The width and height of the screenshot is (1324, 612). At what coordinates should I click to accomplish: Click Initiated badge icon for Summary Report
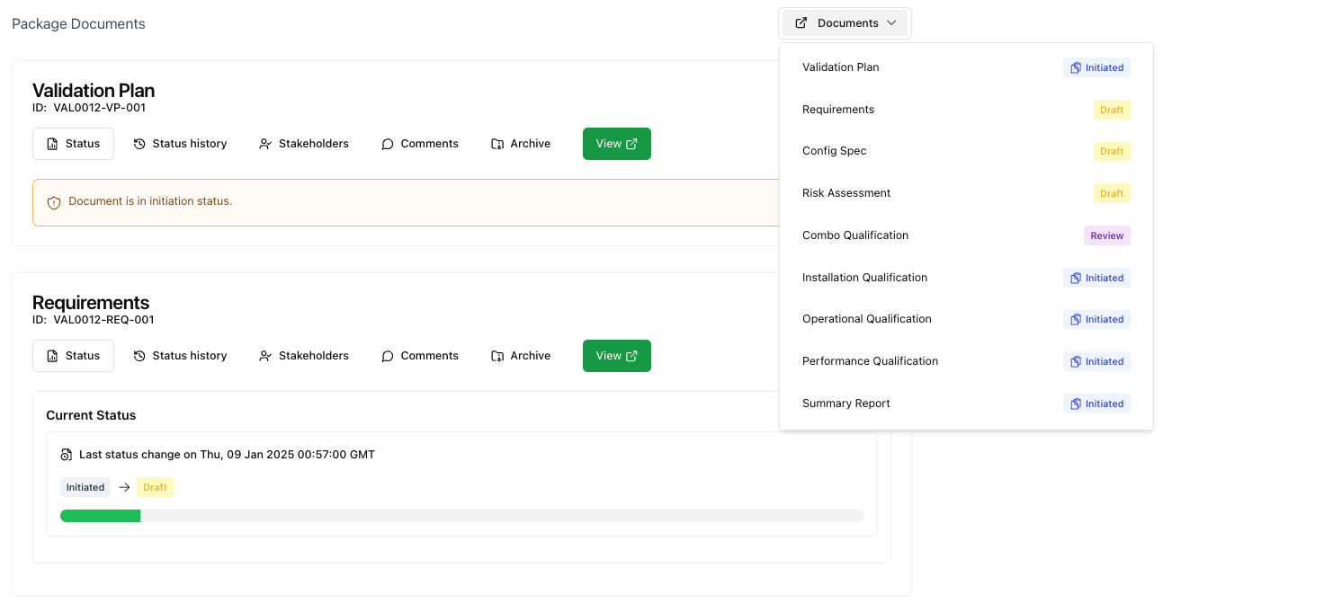pyautogui.click(x=1075, y=404)
